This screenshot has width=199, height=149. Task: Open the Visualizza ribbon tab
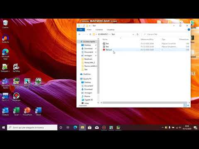pyautogui.click(x=111, y=30)
